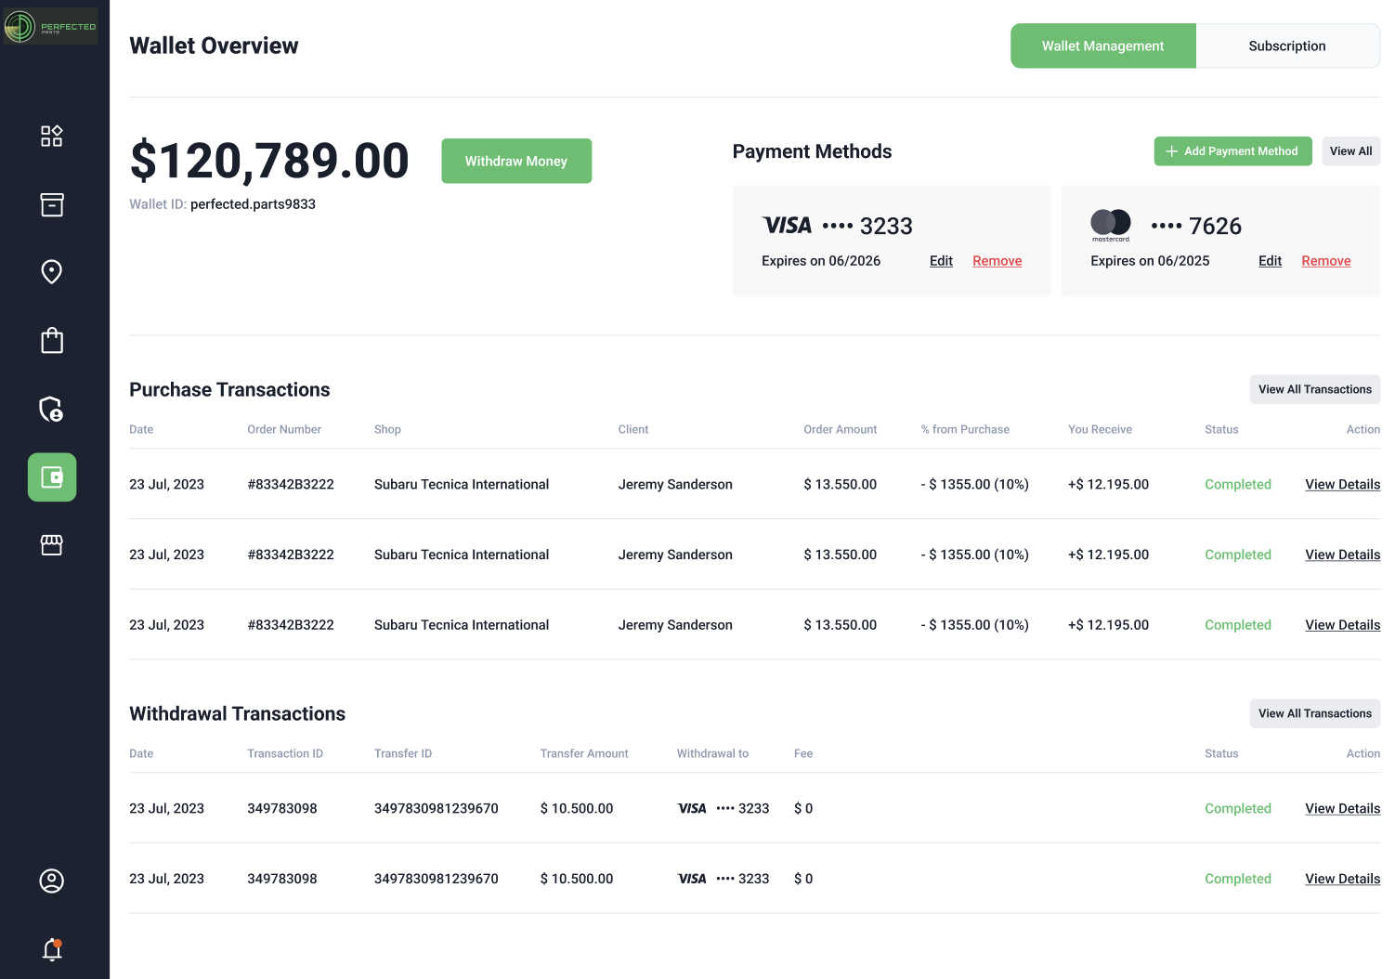Open the dashboard grid icon in sidebar

pyautogui.click(x=52, y=137)
